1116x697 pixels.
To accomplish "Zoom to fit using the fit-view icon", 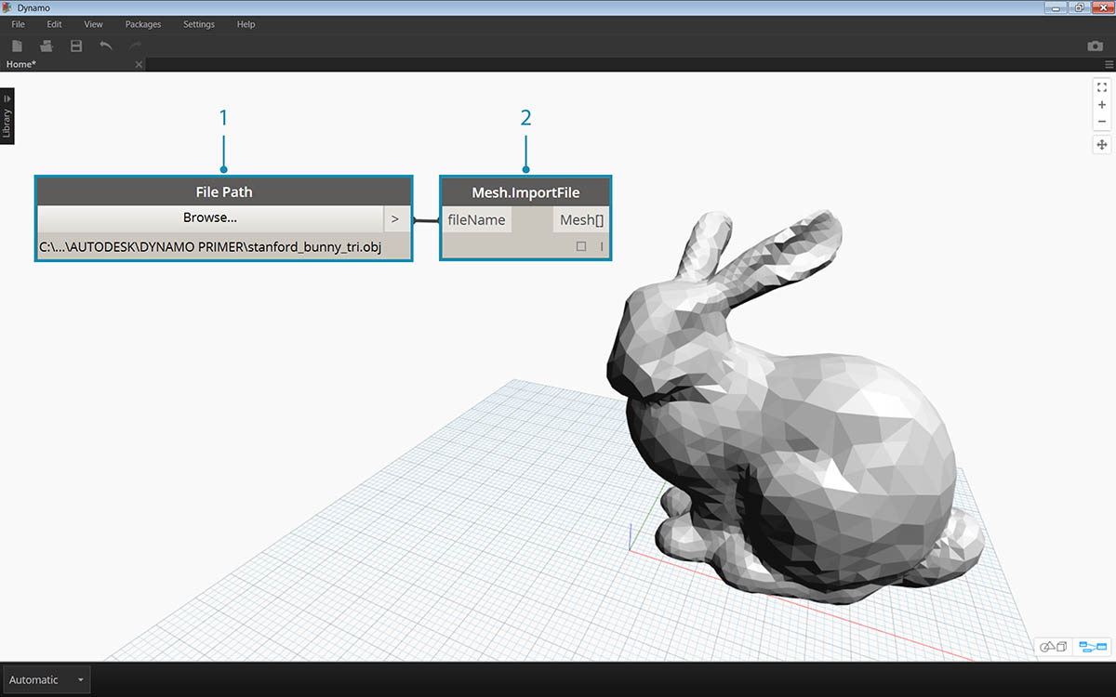I will click(1101, 86).
